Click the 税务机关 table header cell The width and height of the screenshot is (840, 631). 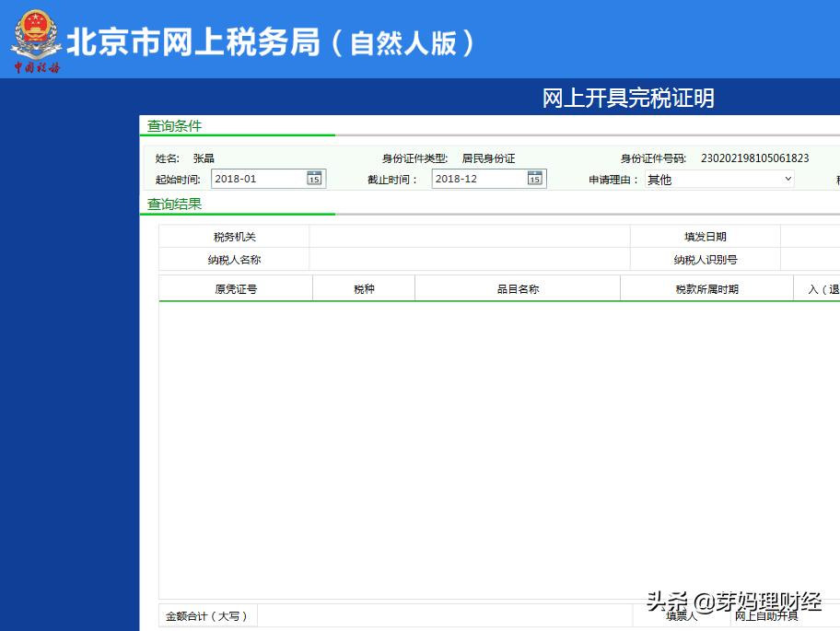[235, 236]
